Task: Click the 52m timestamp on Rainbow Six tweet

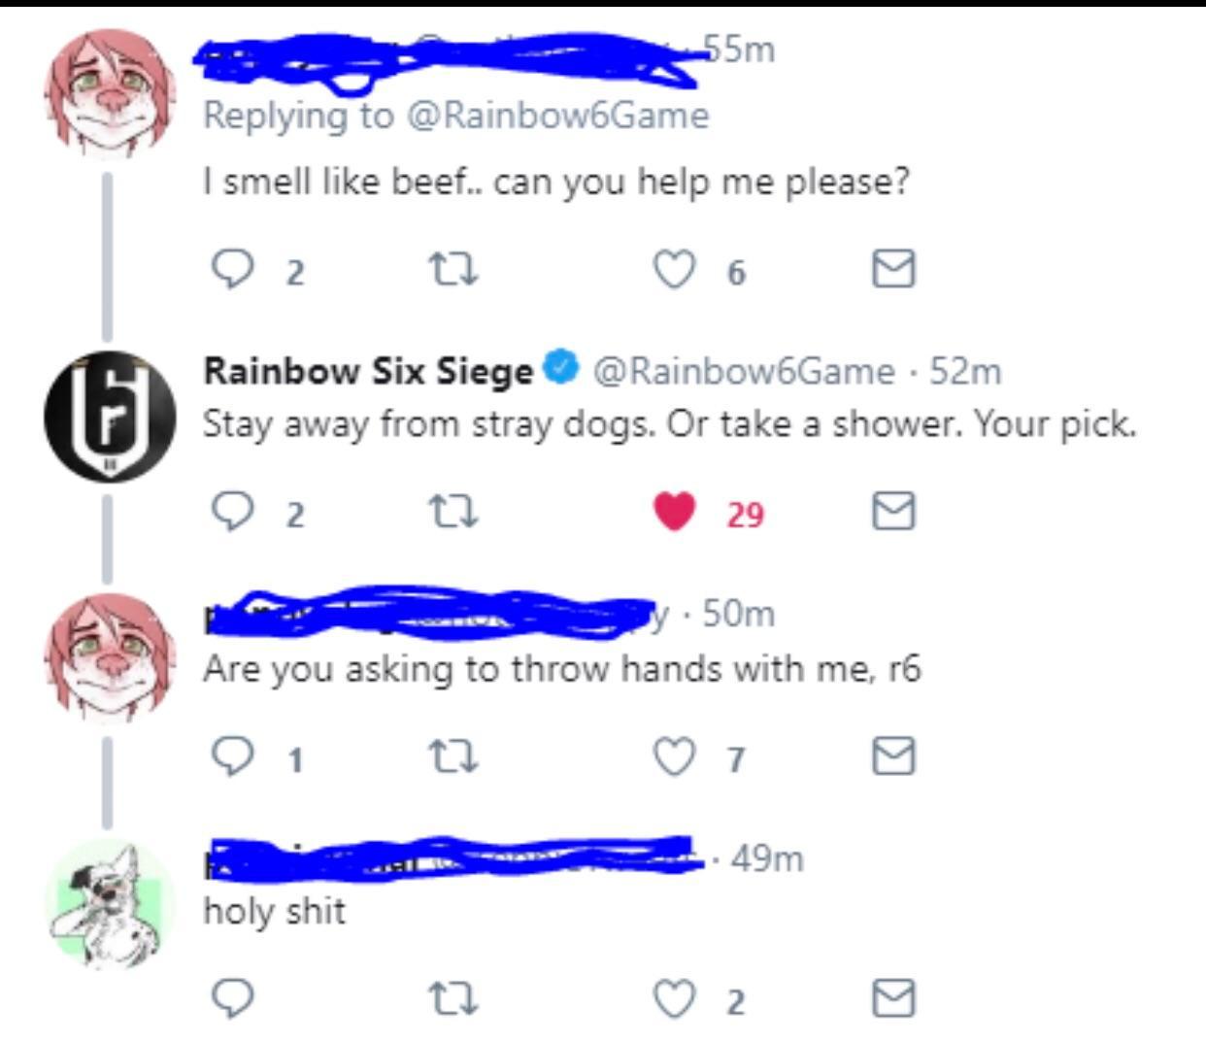Action: [x=965, y=371]
